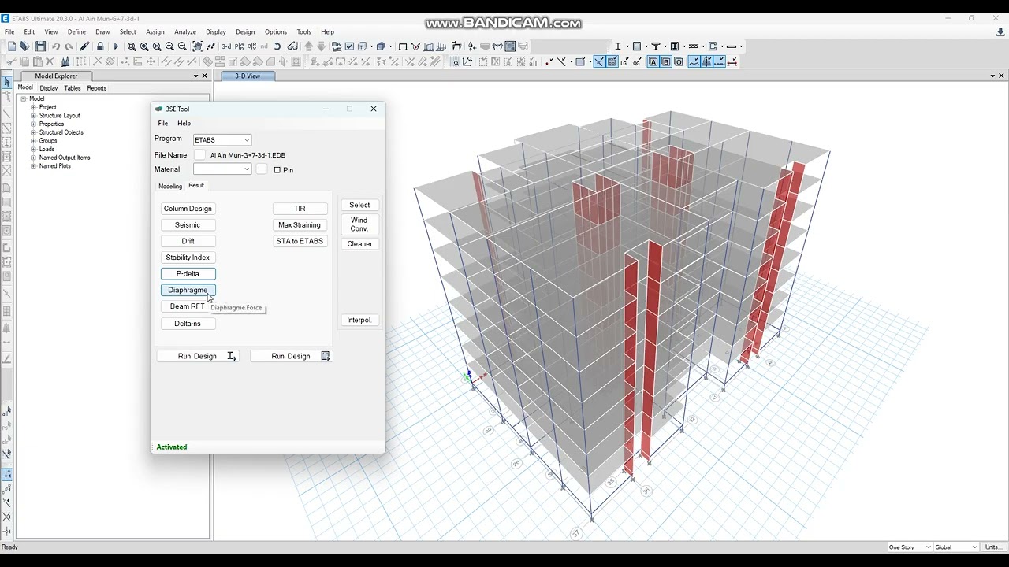Click the Show Deformed Shape icon

point(456,46)
